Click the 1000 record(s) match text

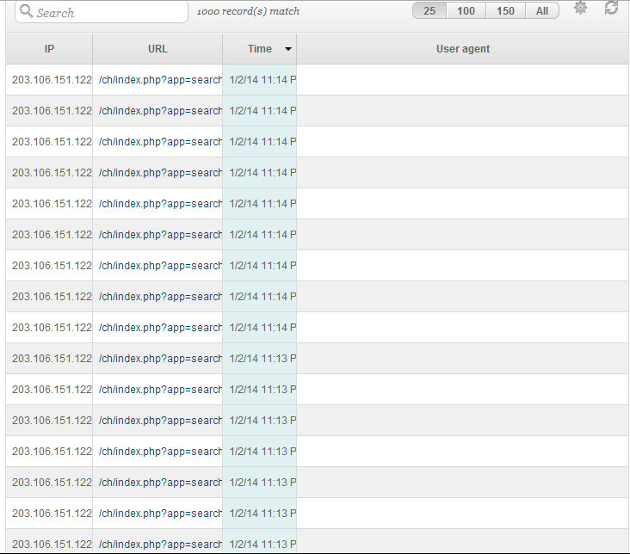tap(248, 12)
